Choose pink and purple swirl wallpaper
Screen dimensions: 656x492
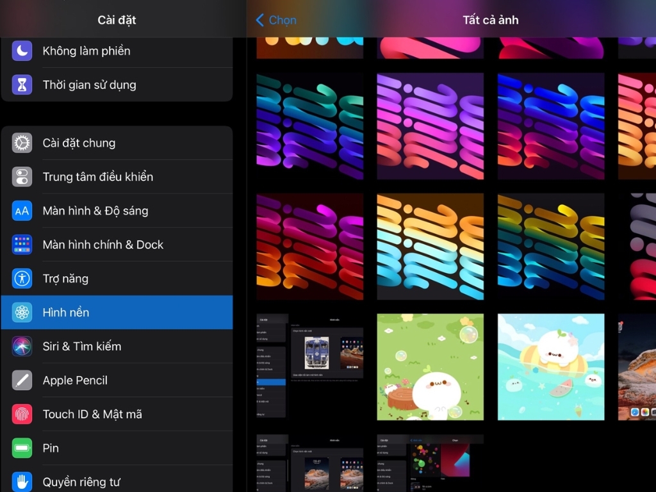[430, 126]
